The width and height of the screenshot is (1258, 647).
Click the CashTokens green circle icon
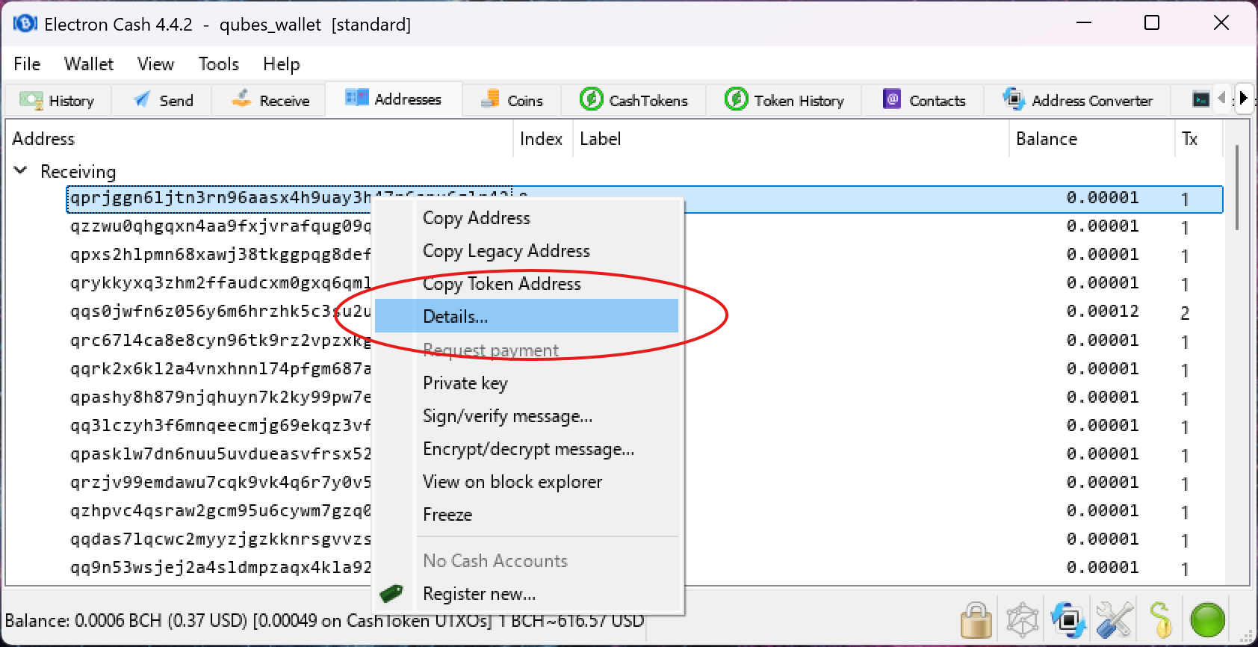click(591, 99)
